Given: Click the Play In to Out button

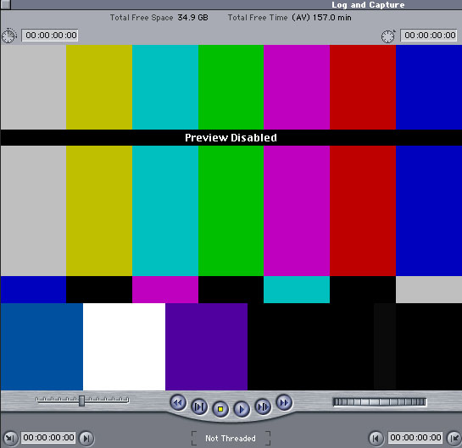Looking at the screenshot, I should [x=199, y=407].
